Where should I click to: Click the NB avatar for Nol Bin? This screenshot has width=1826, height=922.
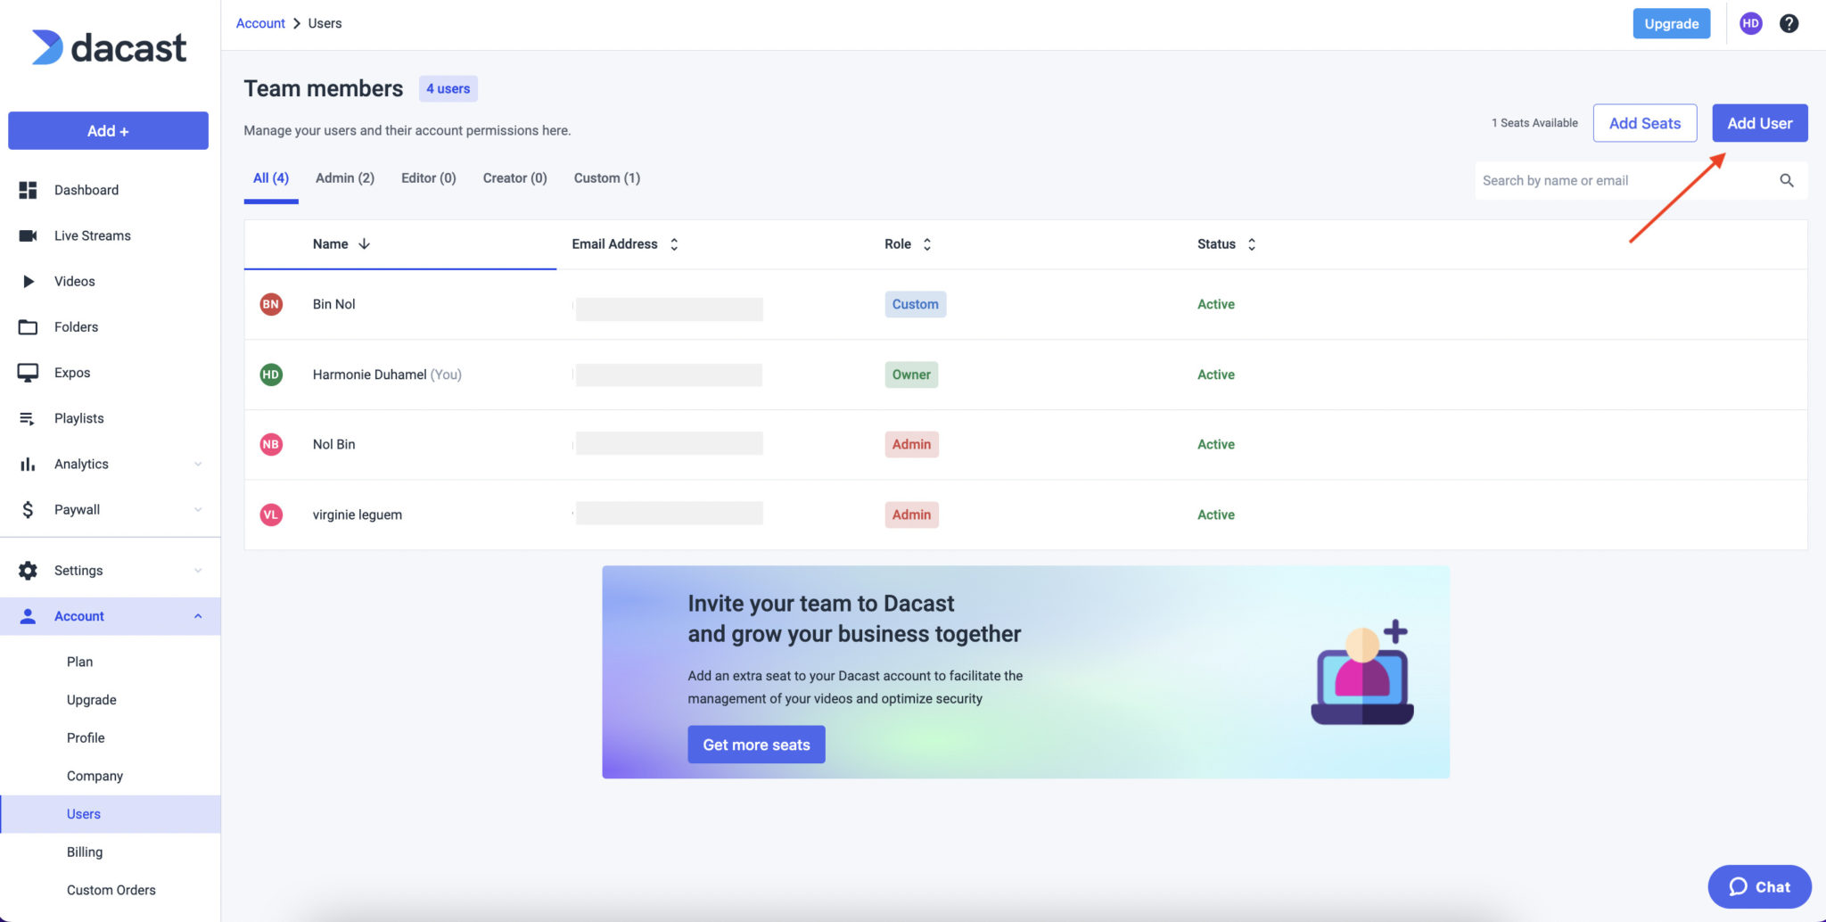[x=271, y=444]
